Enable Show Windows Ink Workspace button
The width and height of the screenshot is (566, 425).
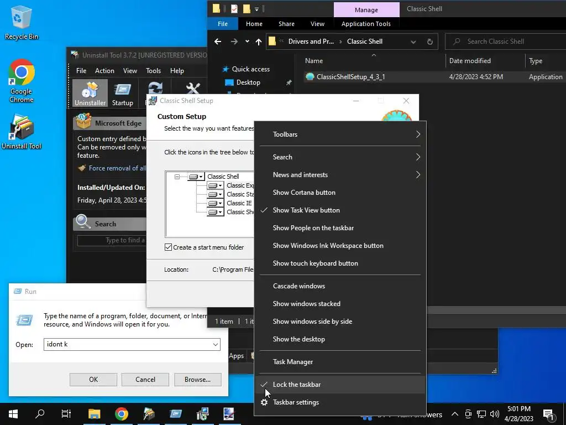tap(340, 246)
